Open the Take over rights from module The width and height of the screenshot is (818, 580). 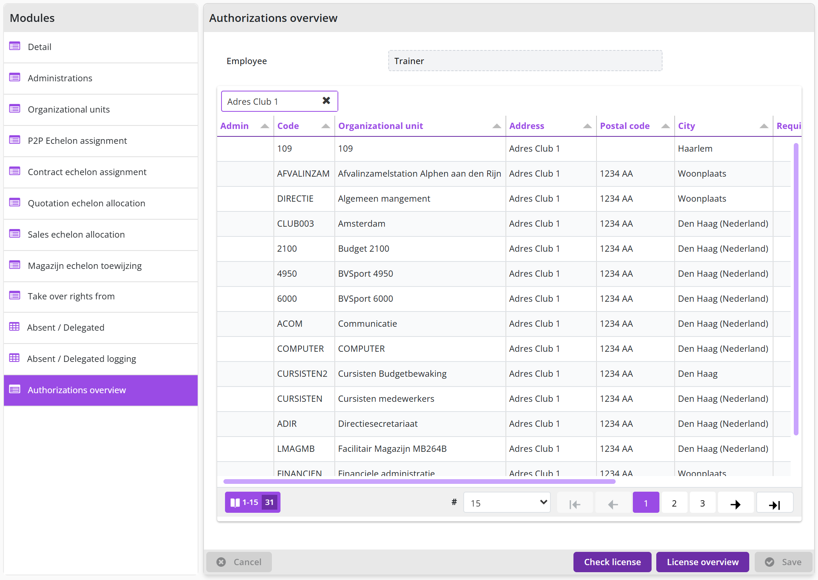pos(101,296)
